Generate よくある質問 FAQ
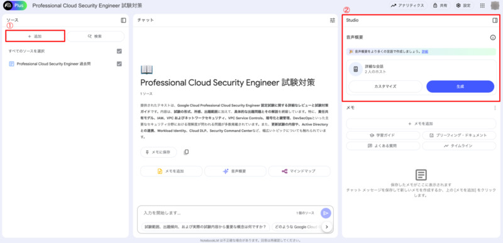 tap(383, 146)
